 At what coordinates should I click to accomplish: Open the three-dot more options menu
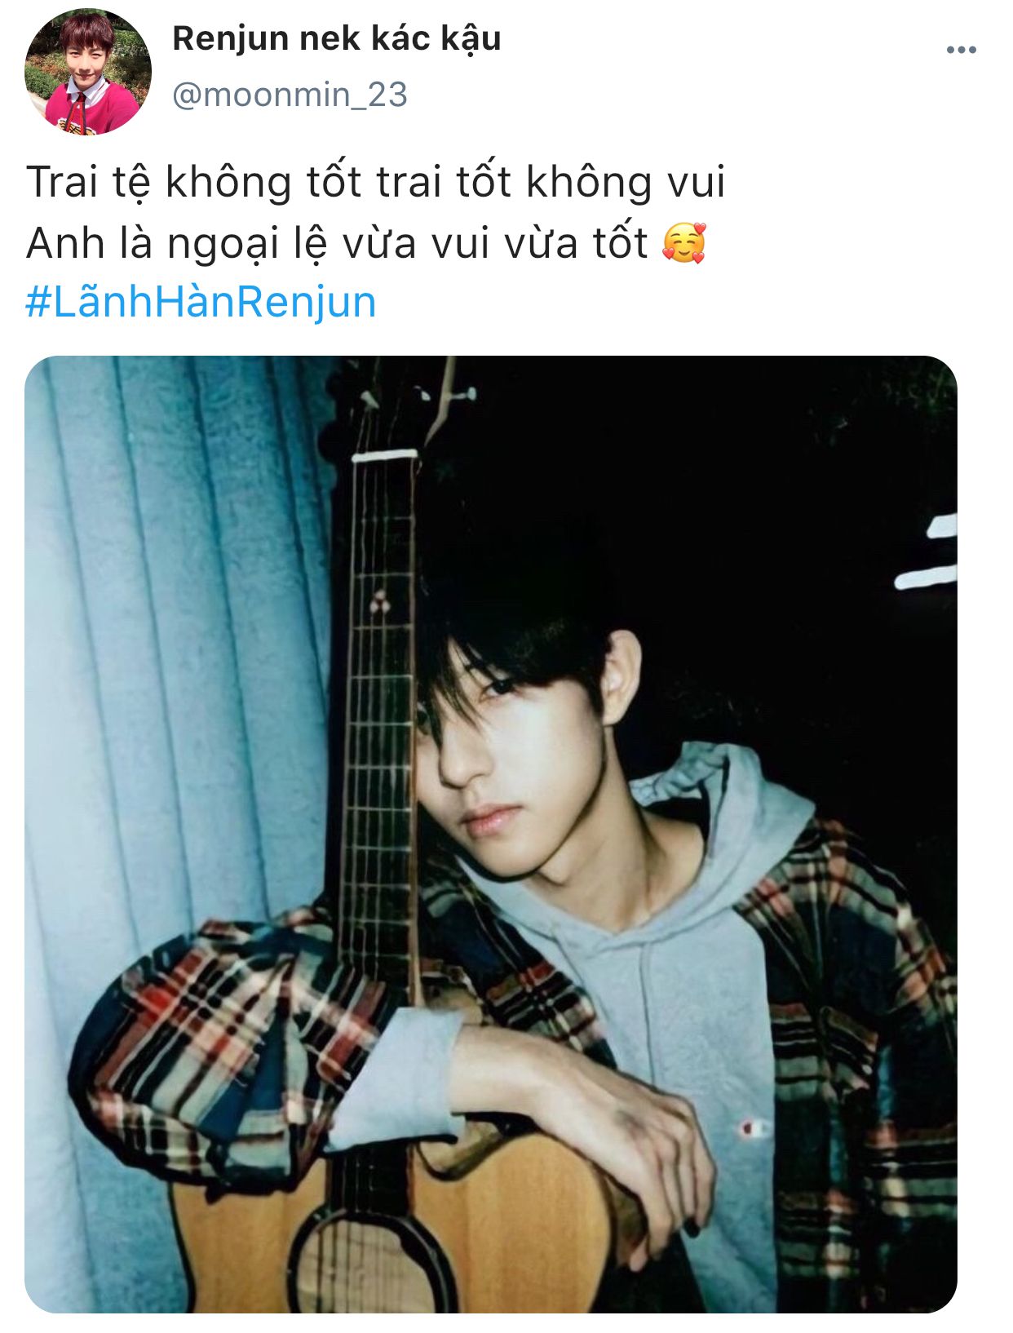[x=961, y=51]
